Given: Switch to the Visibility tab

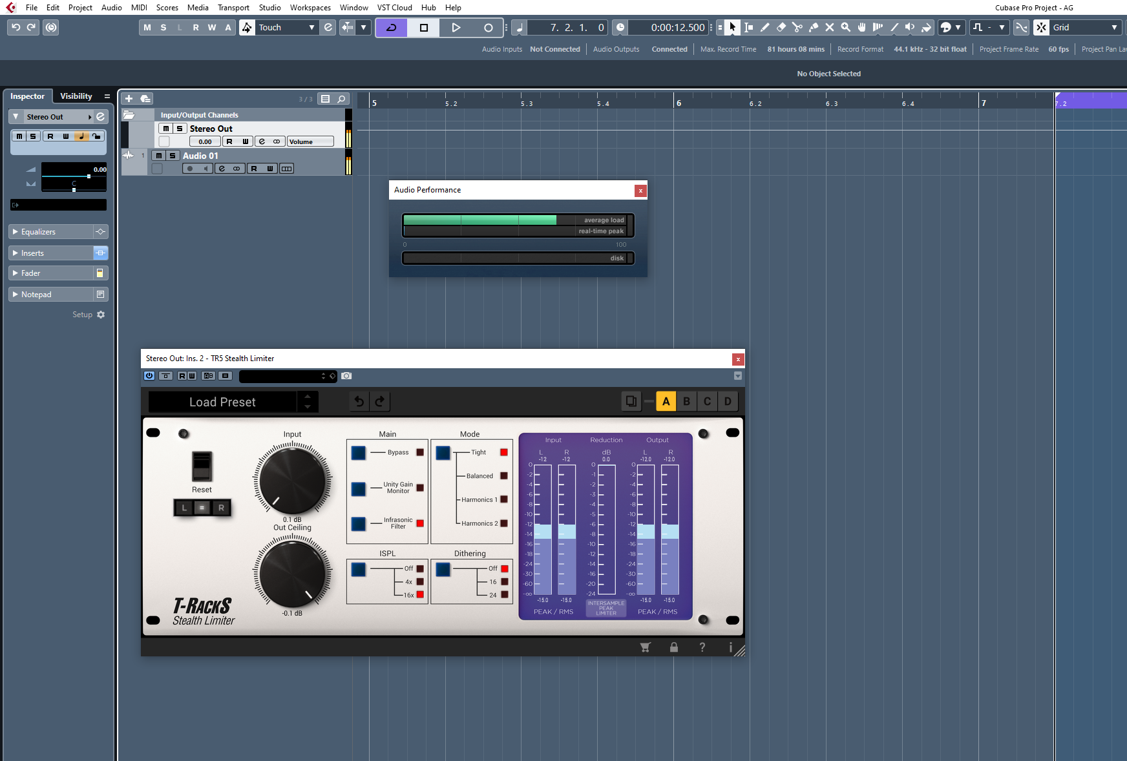Looking at the screenshot, I should (76, 96).
